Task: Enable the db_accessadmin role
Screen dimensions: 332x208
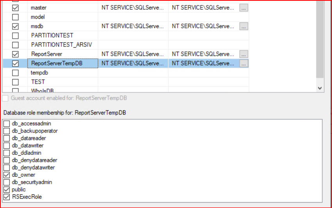Action: pos(7,124)
